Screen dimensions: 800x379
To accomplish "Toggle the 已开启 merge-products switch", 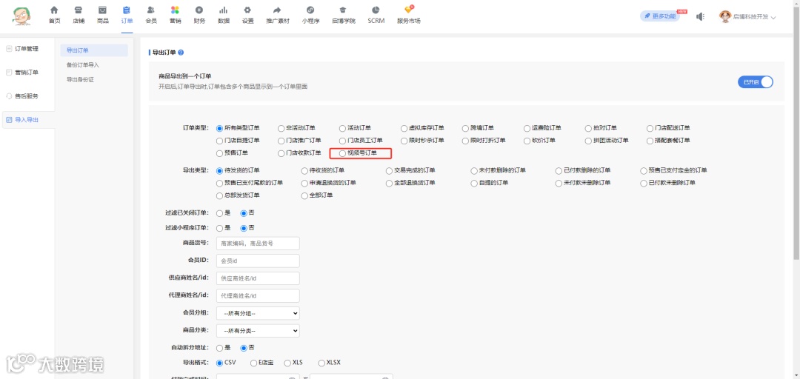I will [x=755, y=82].
